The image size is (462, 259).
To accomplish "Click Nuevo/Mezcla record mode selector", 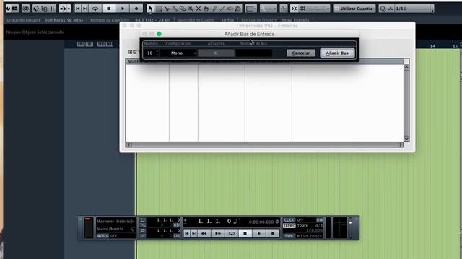I will tap(115, 229).
